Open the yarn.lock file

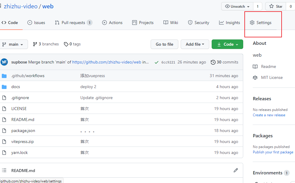(x=19, y=153)
